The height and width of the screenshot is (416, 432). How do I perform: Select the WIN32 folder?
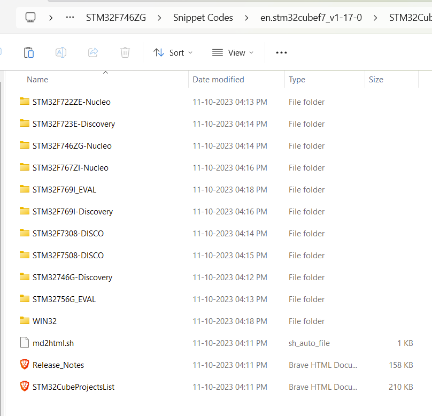pyautogui.click(x=44, y=321)
